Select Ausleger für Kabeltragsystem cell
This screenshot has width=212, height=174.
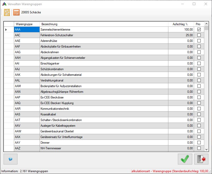click(104, 126)
